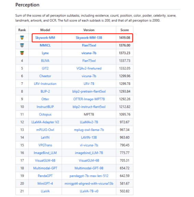194x197 pixels.
Task: Open the LRV-7B version link
Action: pyautogui.click(x=89, y=84)
